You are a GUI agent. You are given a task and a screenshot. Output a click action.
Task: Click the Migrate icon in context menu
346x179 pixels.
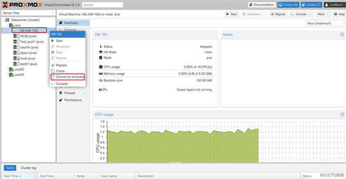point(53,65)
